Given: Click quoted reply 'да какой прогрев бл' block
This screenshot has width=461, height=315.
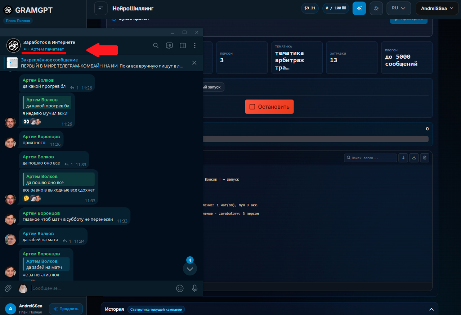Looking at the screenshot, I should coord(47,103).
